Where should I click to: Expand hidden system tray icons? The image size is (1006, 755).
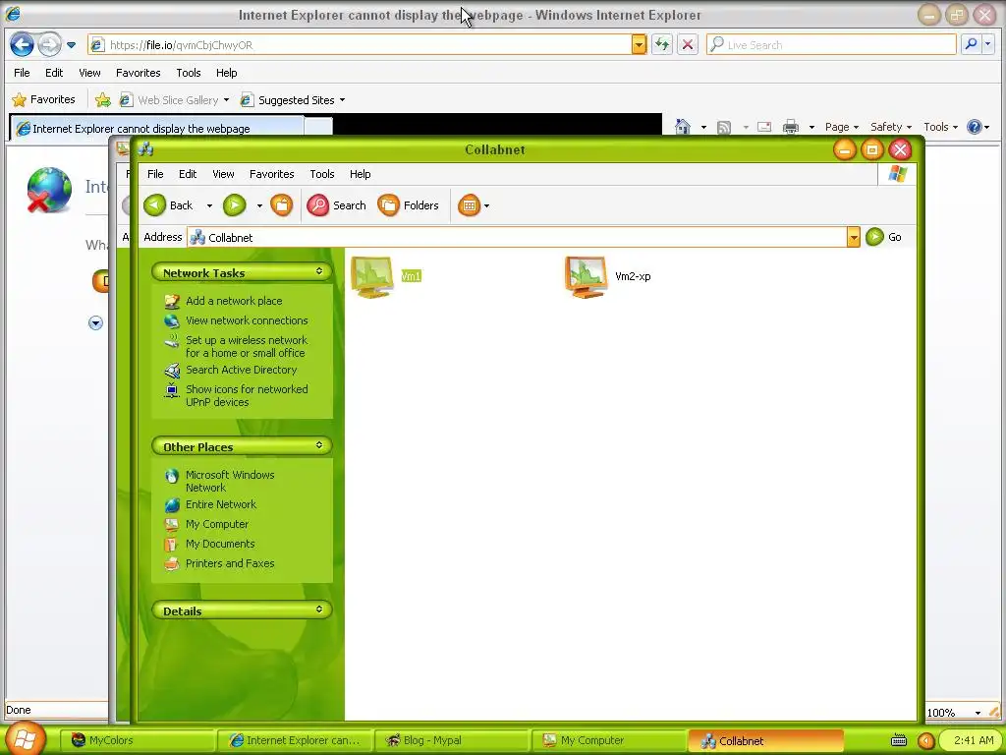[925, 740]
